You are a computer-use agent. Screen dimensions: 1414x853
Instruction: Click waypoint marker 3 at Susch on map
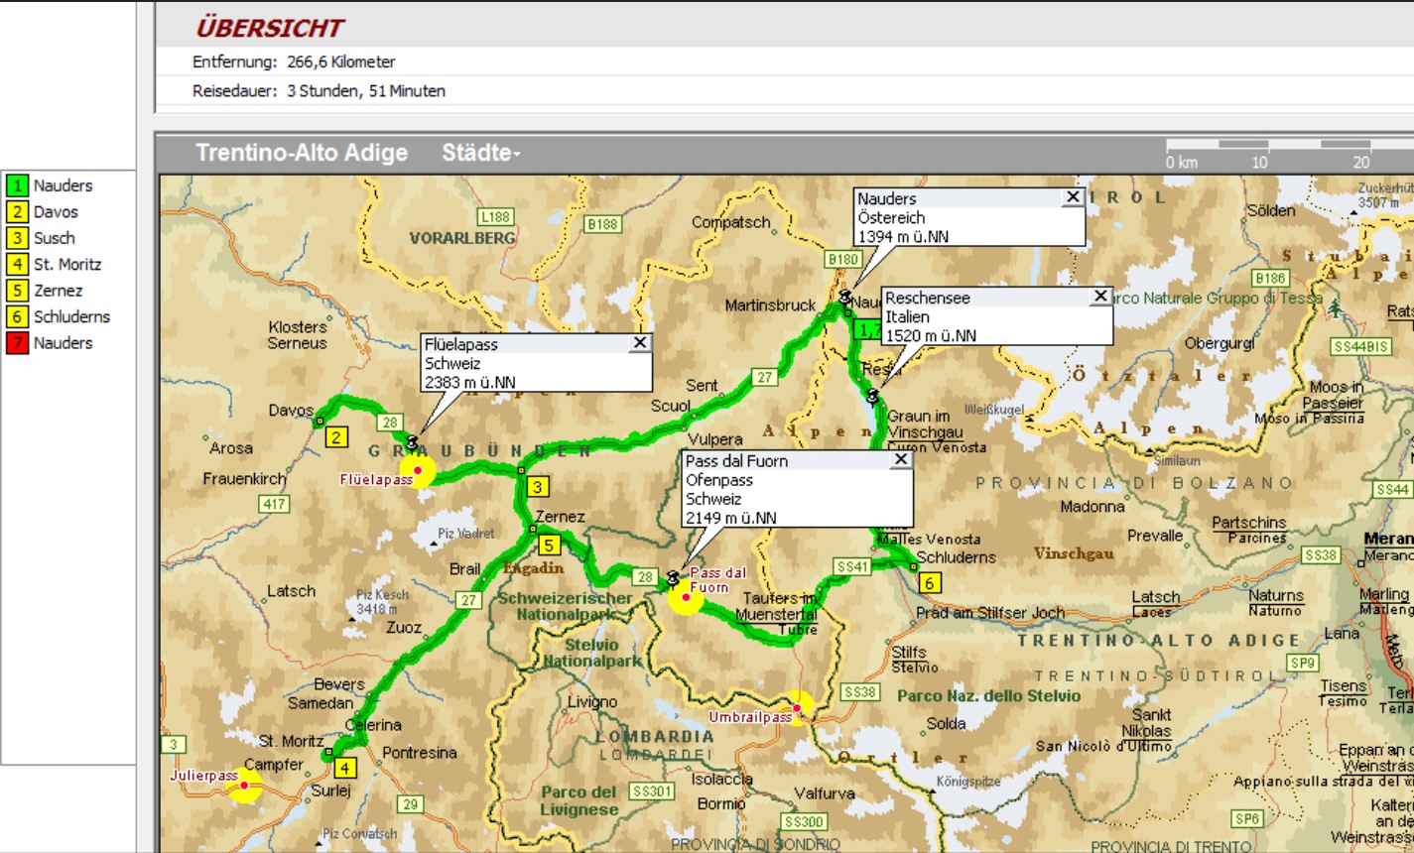[x=538, y=486]
